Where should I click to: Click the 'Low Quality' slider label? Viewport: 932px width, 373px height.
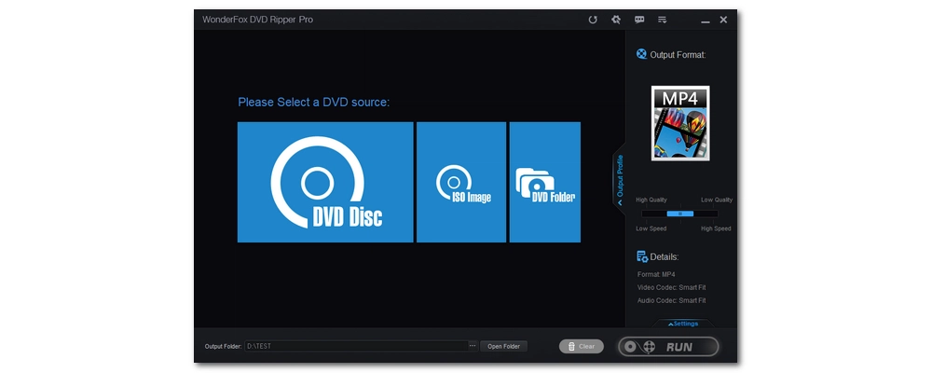(x=716, y=200)
